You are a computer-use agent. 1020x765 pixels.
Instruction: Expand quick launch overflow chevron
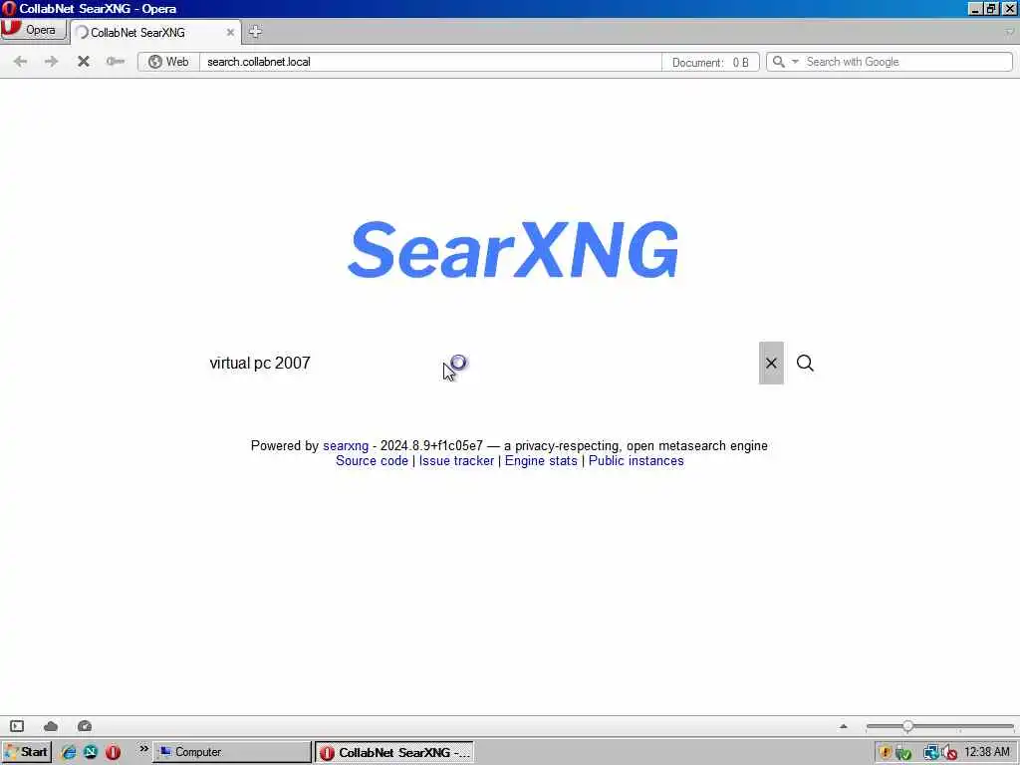pyautogui.click(x=143, y=749)
